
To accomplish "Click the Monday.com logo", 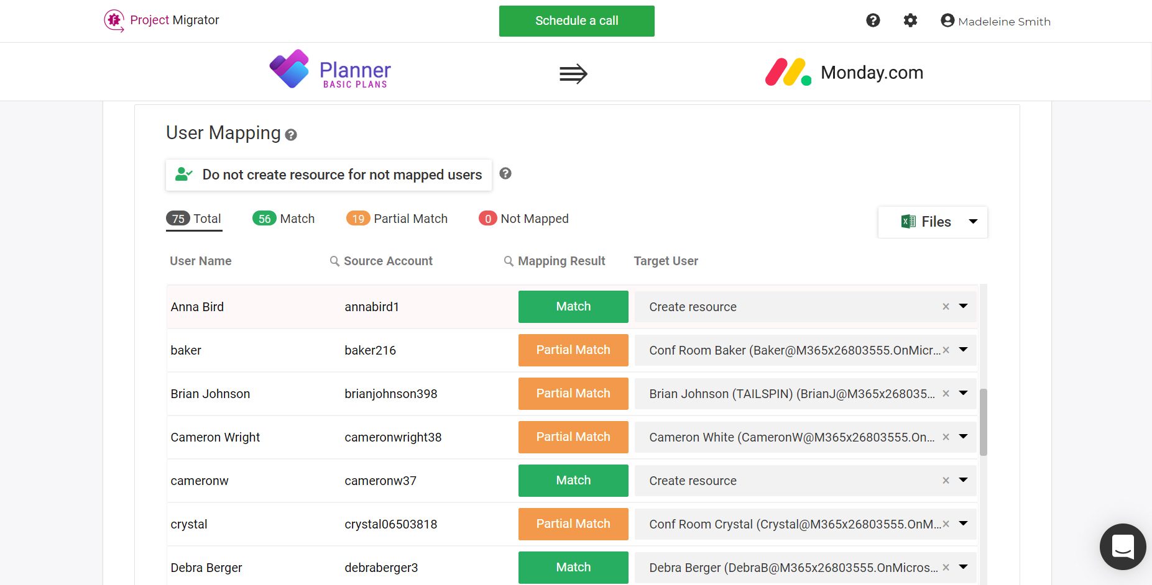I will pos(844,72).
